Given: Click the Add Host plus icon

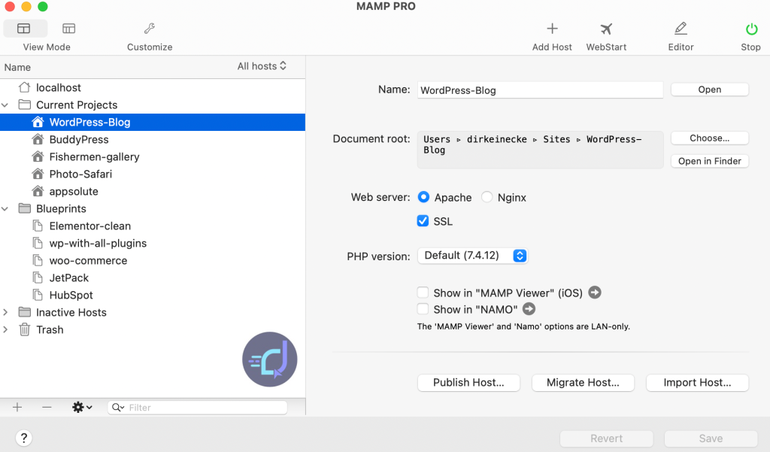Looking at the screenshot, I should (552, 29).
